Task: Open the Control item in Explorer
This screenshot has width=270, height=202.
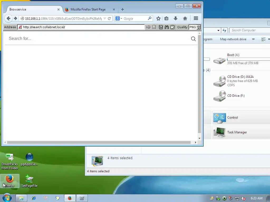Action: pos(241,118)
